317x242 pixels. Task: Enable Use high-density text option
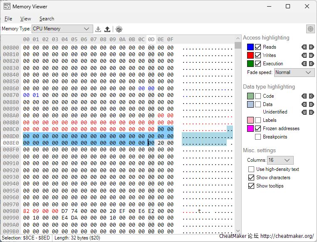[251, 169]
